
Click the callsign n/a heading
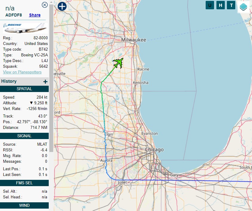10,8
